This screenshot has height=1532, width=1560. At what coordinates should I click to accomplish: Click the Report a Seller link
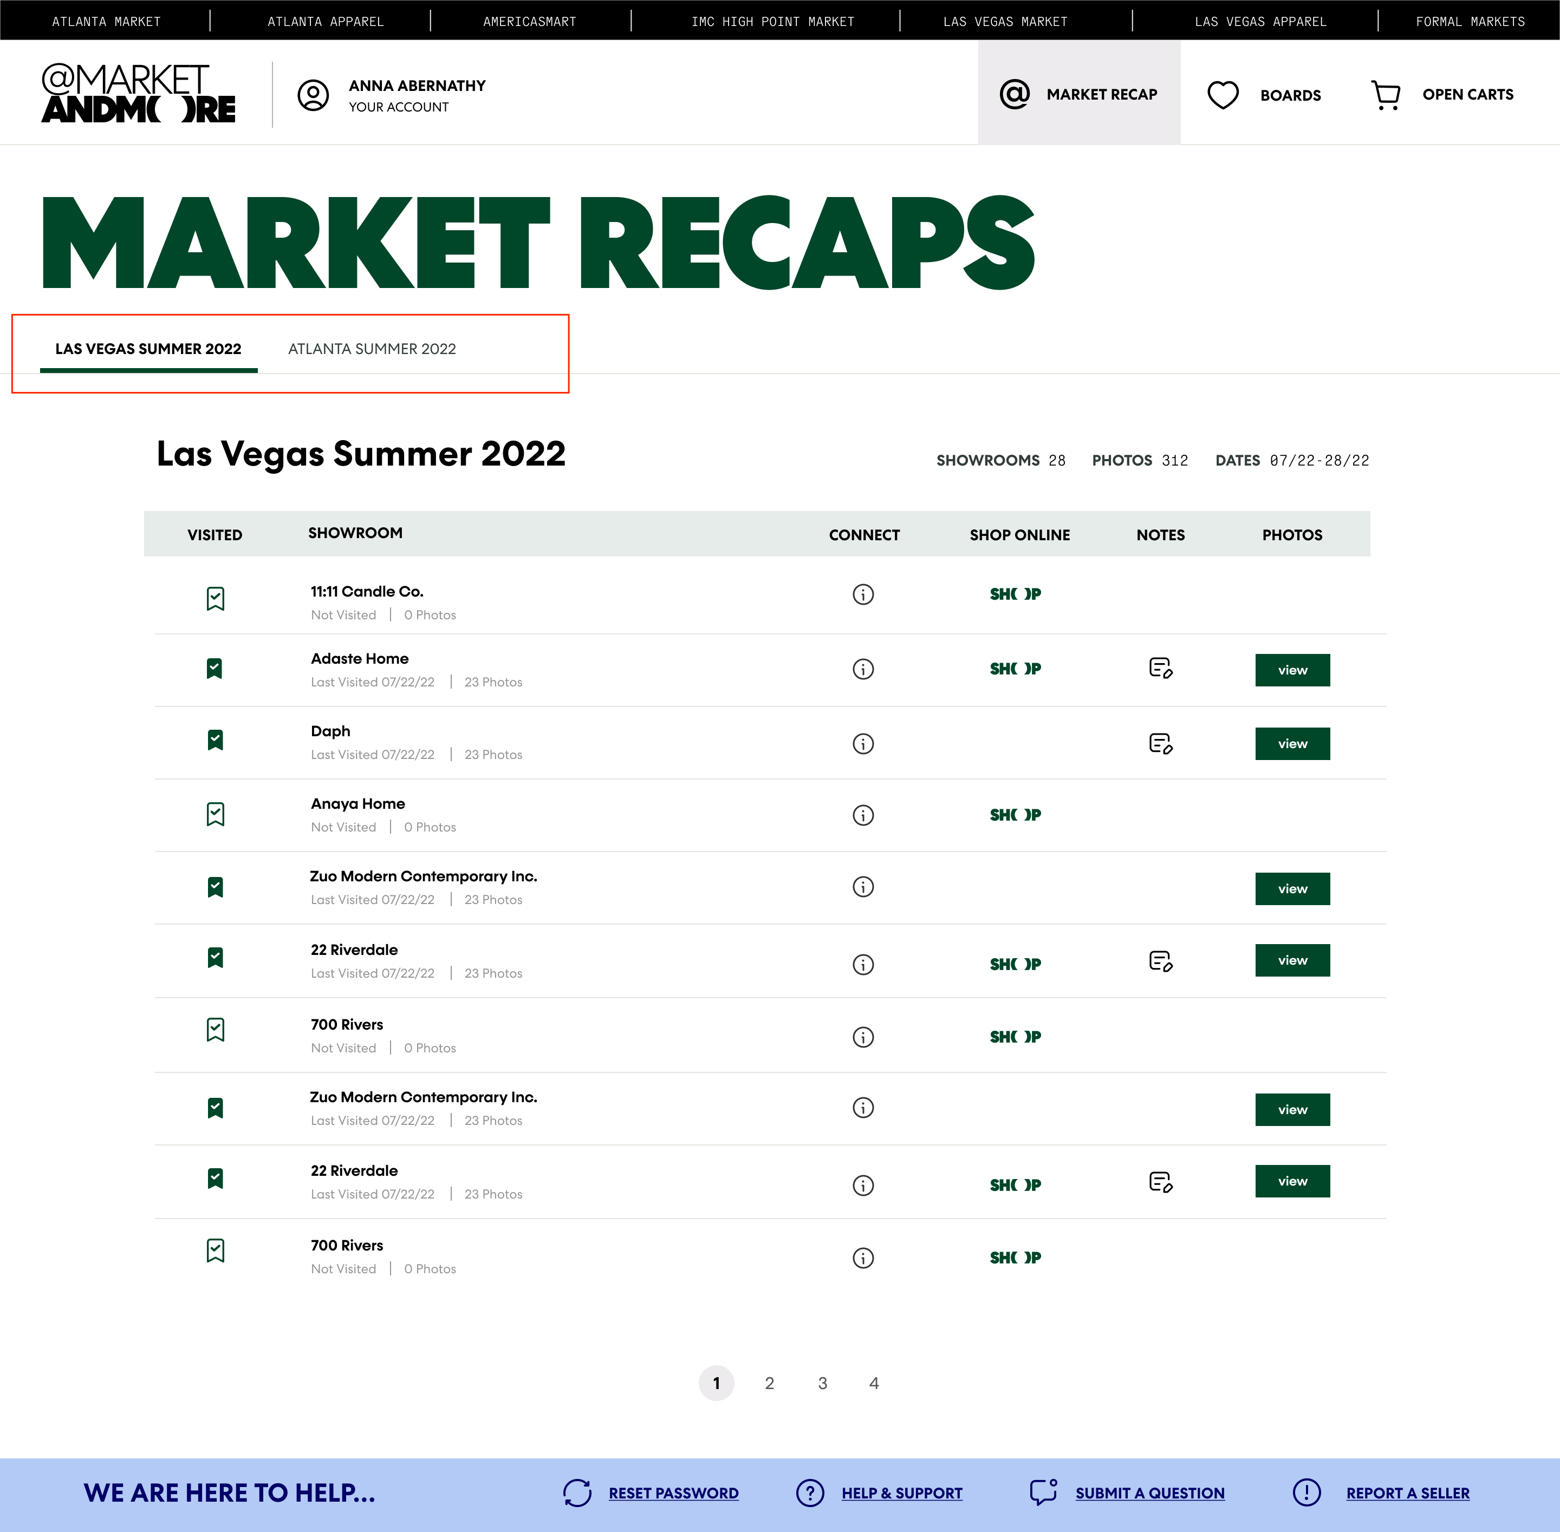(x=1408, y=1494)
